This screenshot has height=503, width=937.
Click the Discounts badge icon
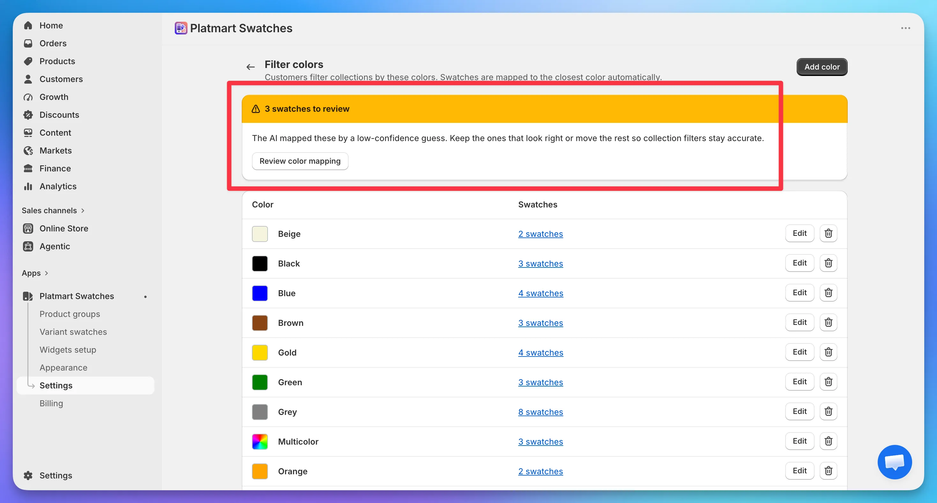pyautogui.click(x=28, y=115)
